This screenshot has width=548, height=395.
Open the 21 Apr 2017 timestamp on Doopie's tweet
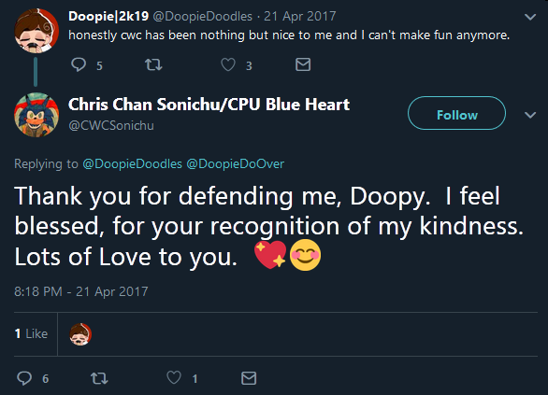[300, 16]
